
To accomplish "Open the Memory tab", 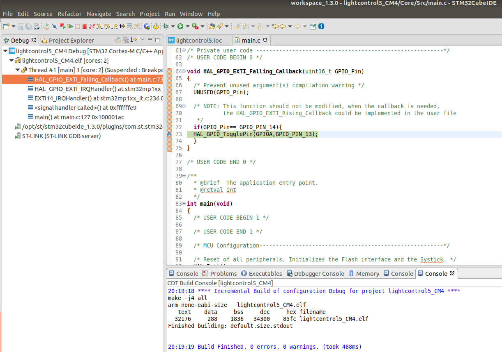I will 364,273.
